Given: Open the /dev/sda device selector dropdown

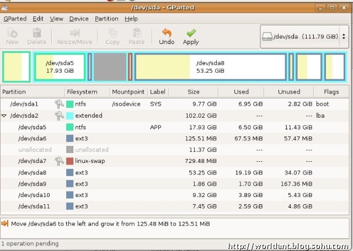Looking at the screenshot, I should tap(304, 36).
